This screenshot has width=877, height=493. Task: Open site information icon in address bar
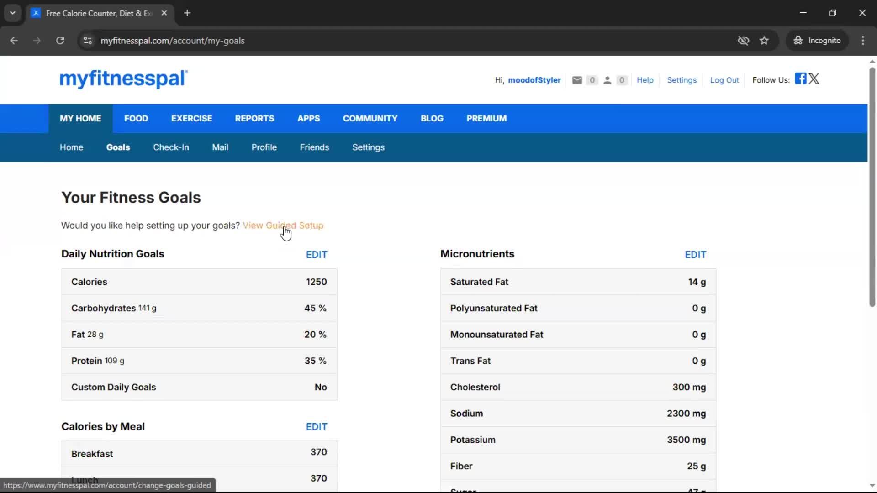(88, 41)
